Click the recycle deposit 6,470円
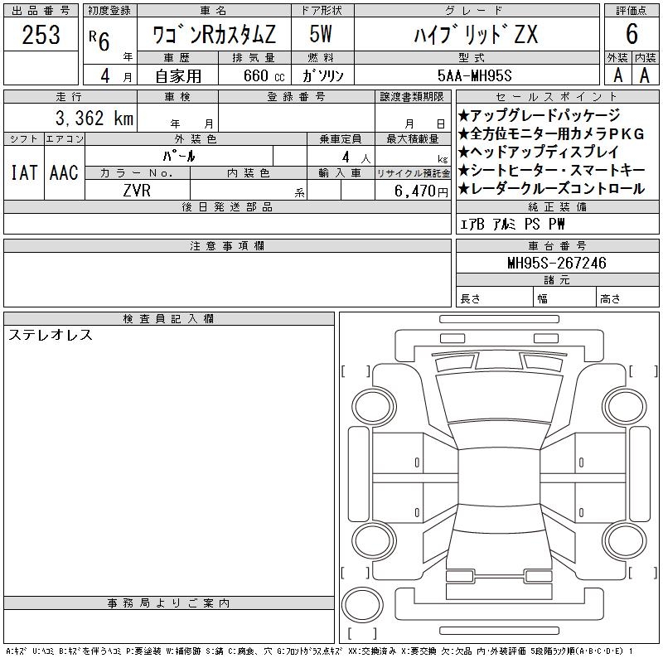The height and width of the screenshot is (663, 663). click(421, 191)
